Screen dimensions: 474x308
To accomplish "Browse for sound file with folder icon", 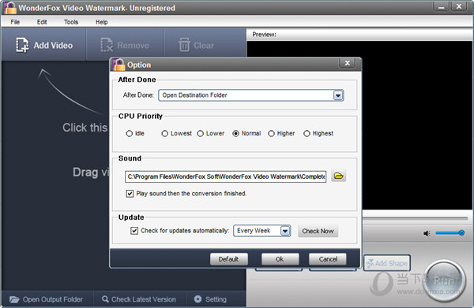I will (339, 176).
